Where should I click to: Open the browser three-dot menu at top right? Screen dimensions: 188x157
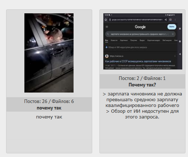click(x=175, y=19)
